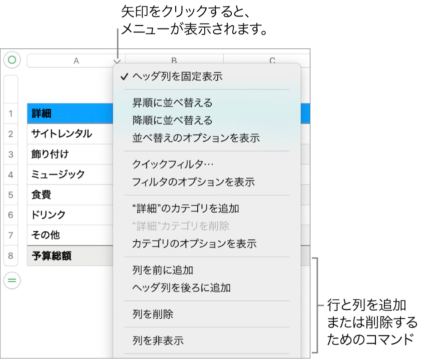
Task: Click the サイトレンタル cell
Action: point(70,134)
